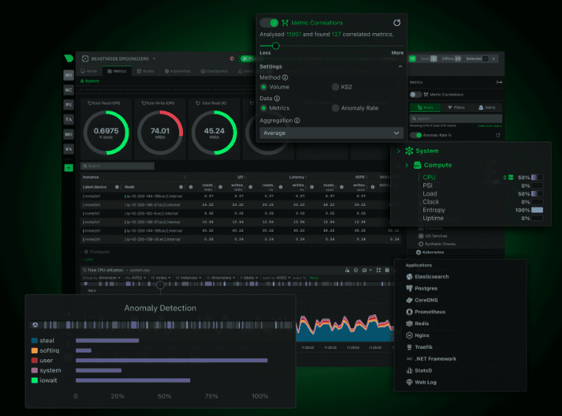This screenshot has height=416, width=562.
Task: Click the Redis icon
Action: [409, 324]
